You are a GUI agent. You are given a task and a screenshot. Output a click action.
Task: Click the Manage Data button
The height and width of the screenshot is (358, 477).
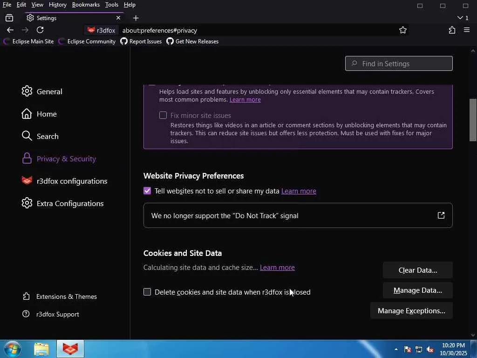click(x=418, y=290)
